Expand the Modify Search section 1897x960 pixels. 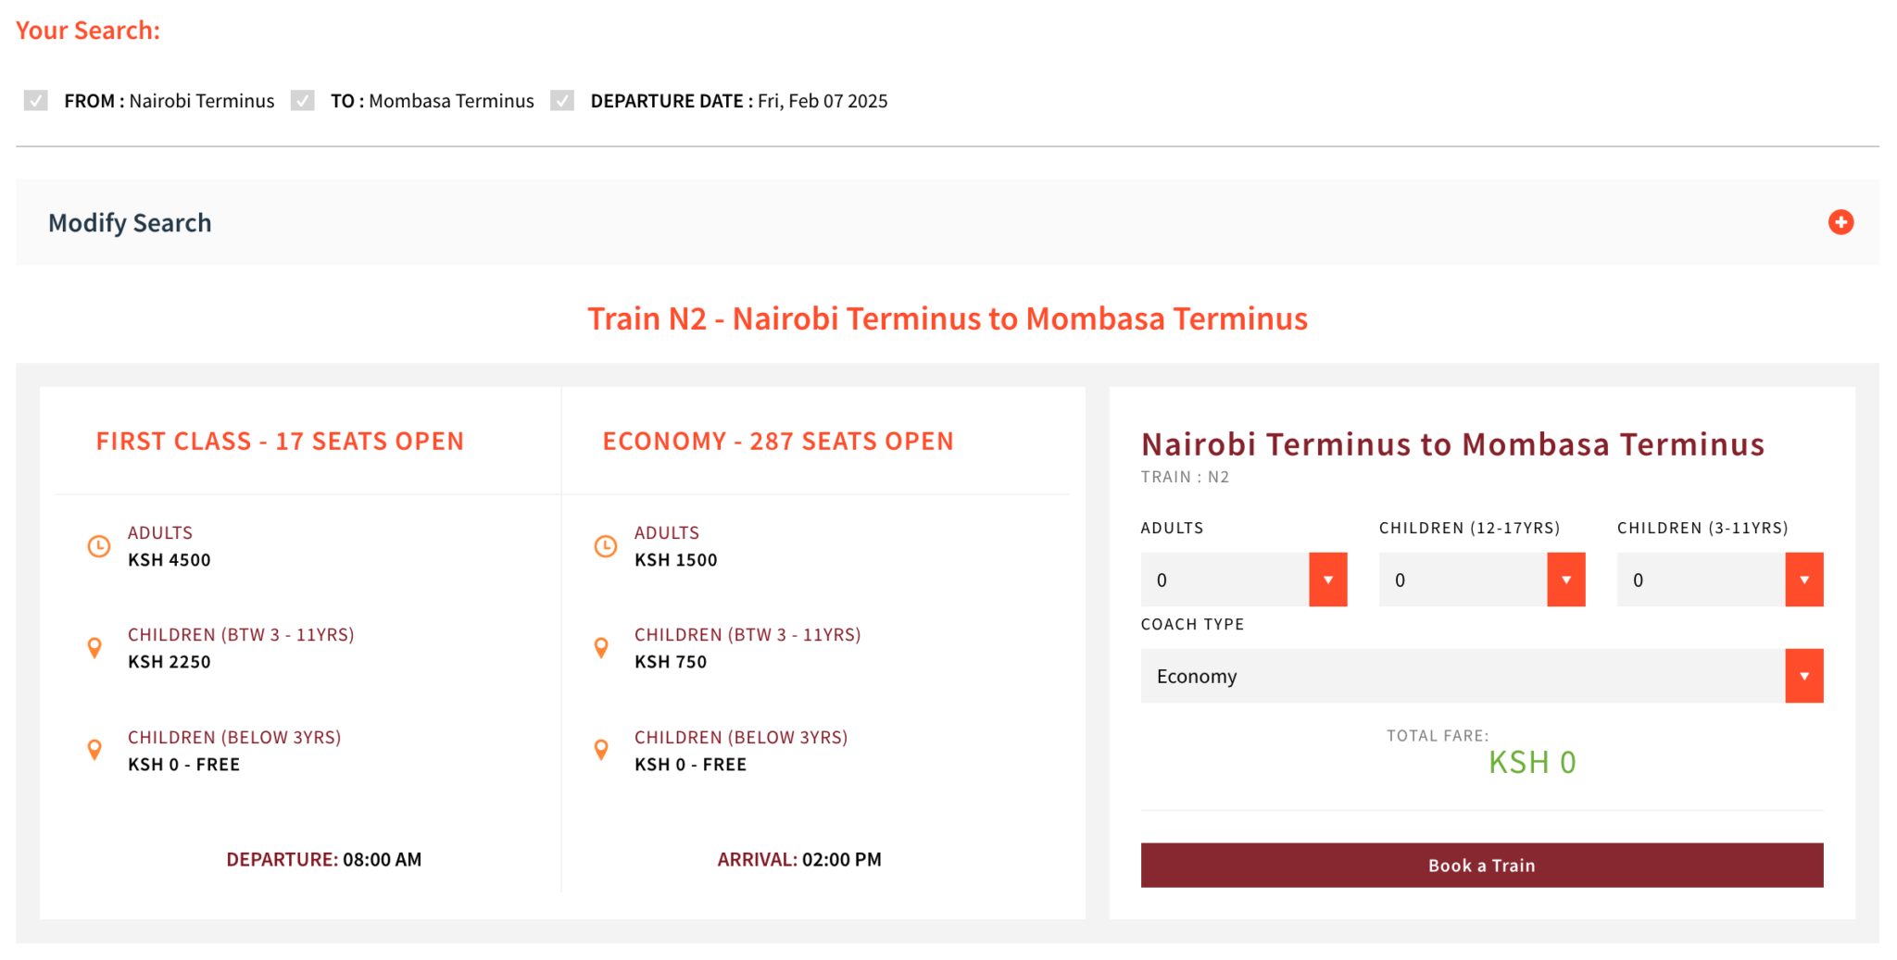[x=131, y=222]
